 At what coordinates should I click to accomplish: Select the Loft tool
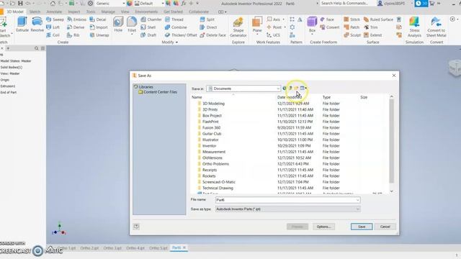[x=53, y=27]
